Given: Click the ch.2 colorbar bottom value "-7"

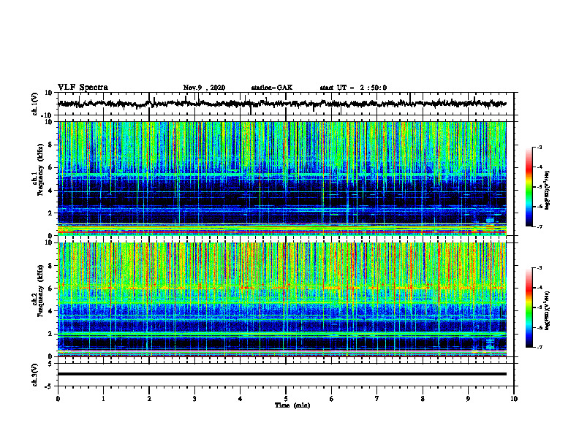Looking at the screenshot, I should pos(539,348).
